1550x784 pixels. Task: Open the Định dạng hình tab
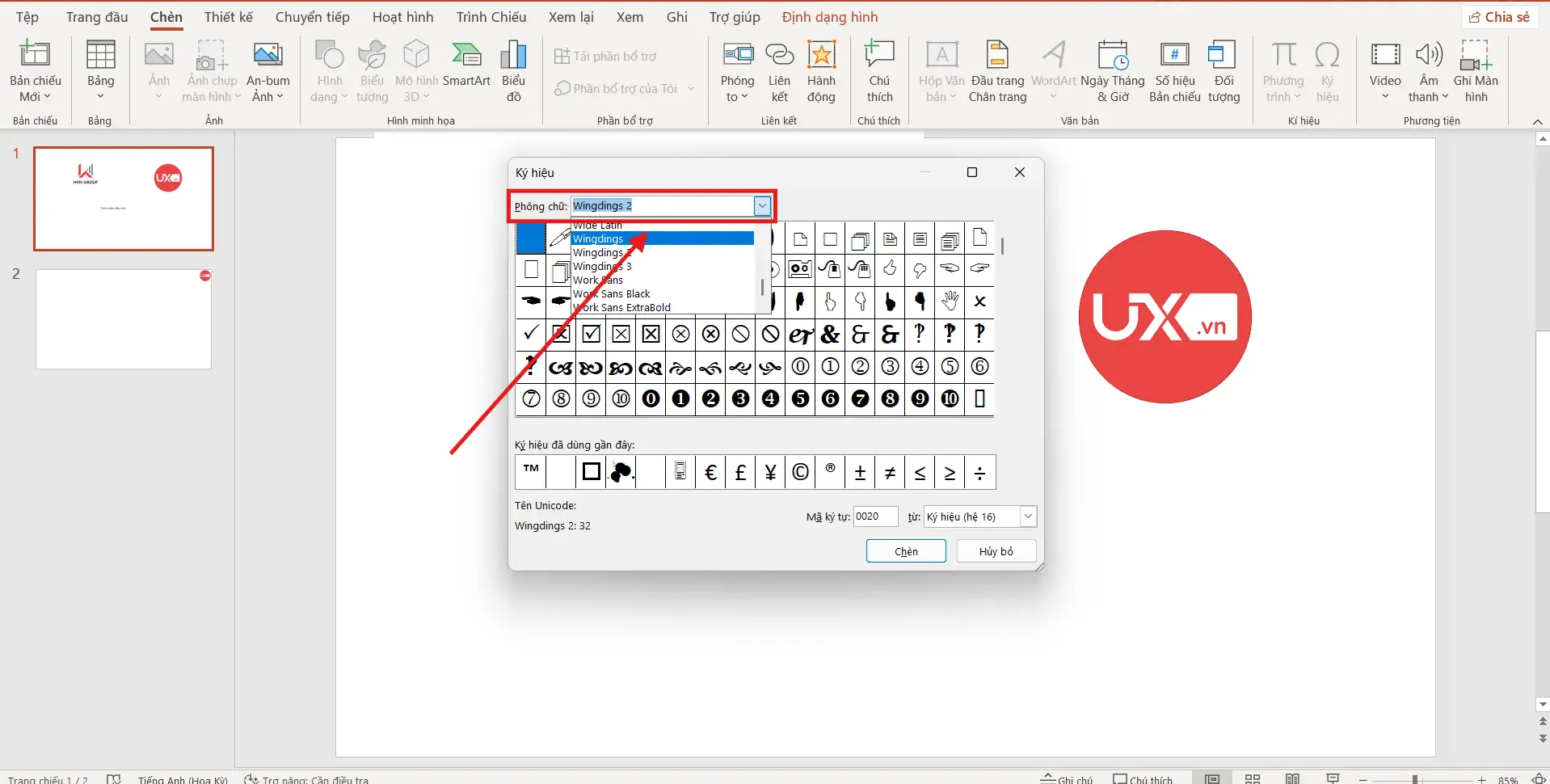click(x=830, y=17)
